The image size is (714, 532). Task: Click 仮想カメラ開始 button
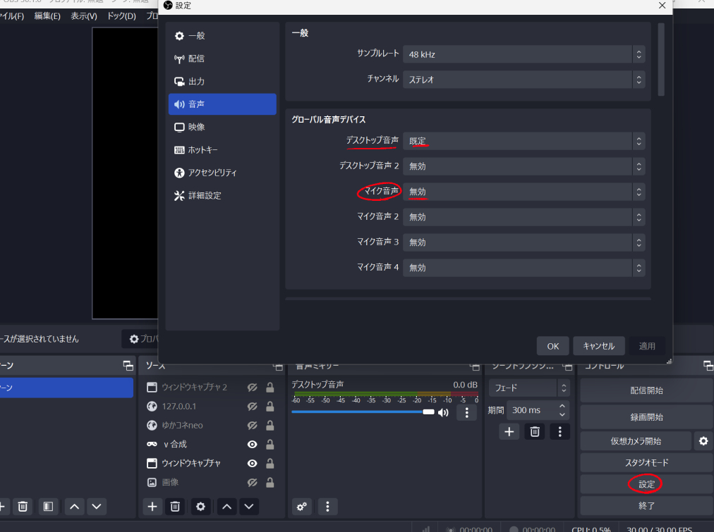click(636, 441)
